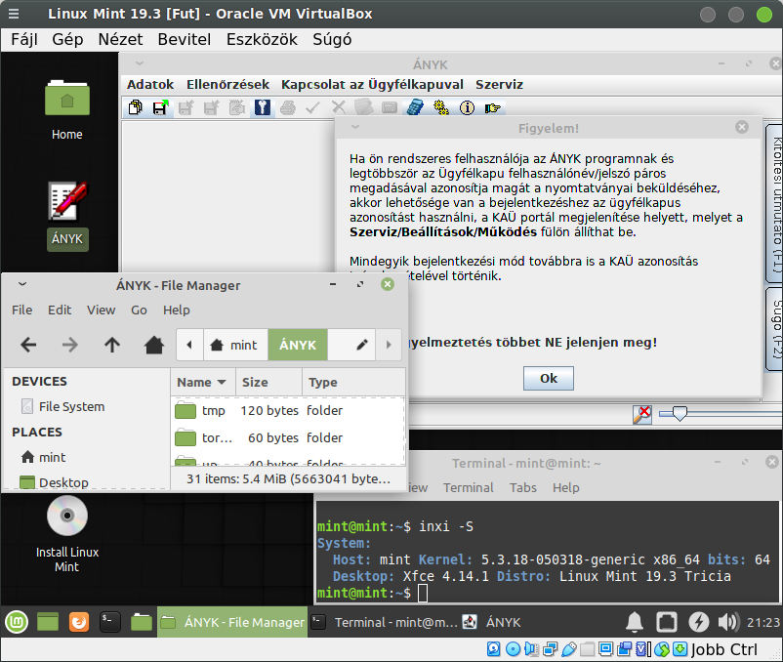This screenshot has height=662, width=783.
Task: Open the Tabs menu in Terminal window
Action: [523, 488]
